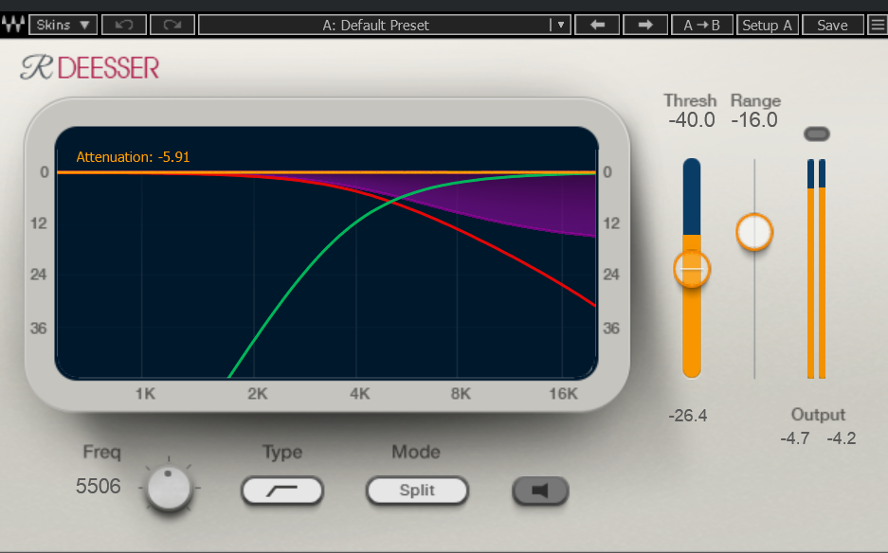The height and width of the screenshot is (553, 888).
Task: Click the Waves logo icon
Action: pyautogui.click(x=13, y=25)
